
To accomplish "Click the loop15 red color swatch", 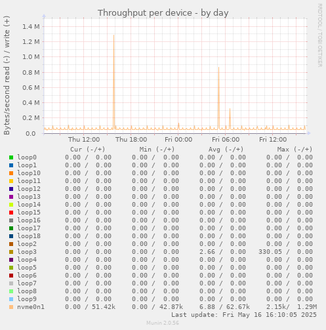I will 11,213.
